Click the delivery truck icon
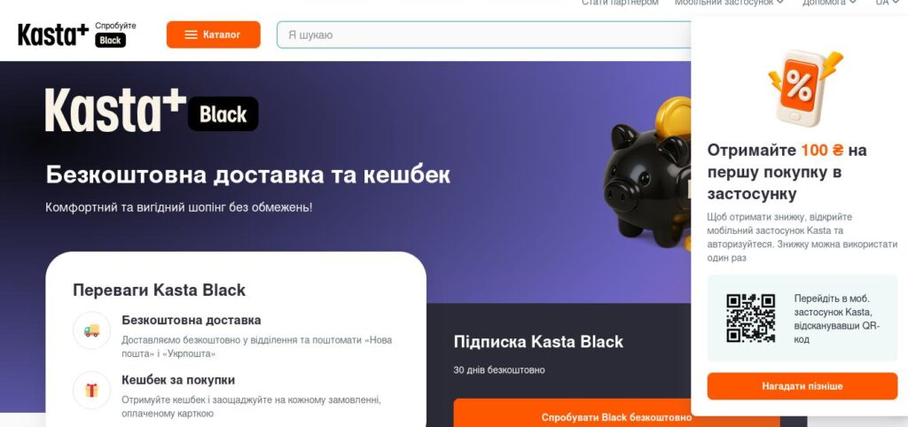The image size is (908, 427). coord(91,330)
